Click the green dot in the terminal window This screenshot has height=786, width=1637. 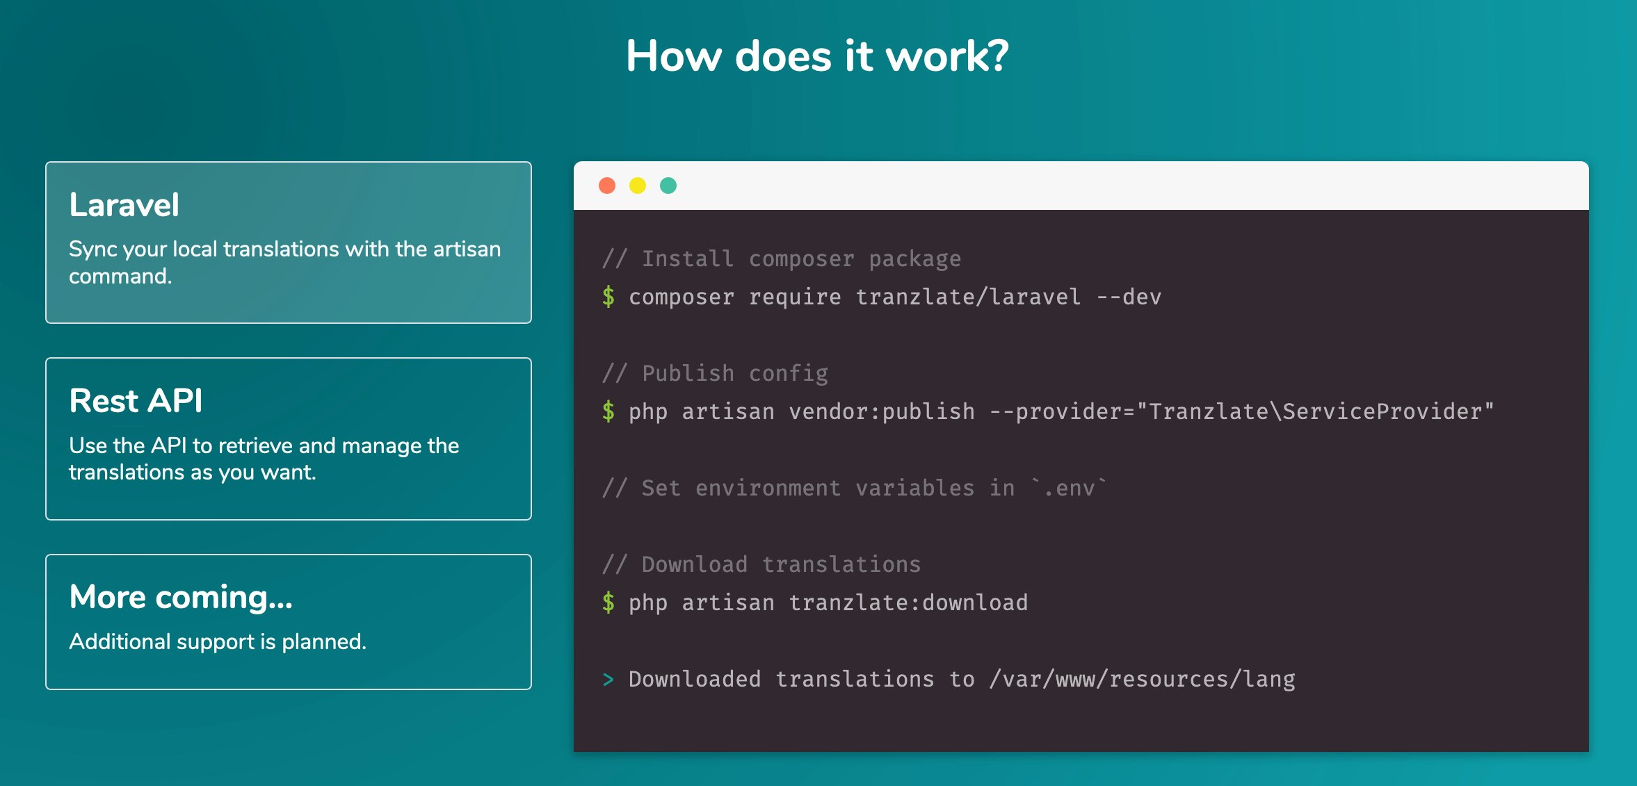point(668,186)
